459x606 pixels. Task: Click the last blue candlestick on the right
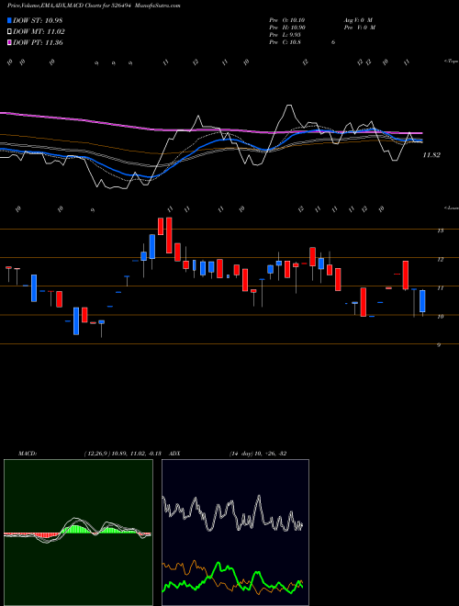click(x=422, y=301)
